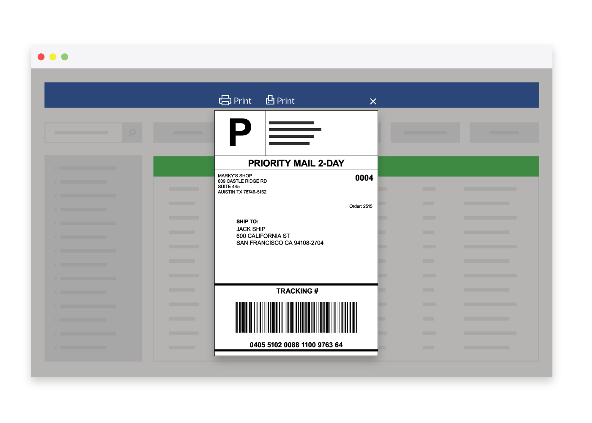Click the recipient name JACK SHIP
The image size is (592, 423).
point(251,229)
